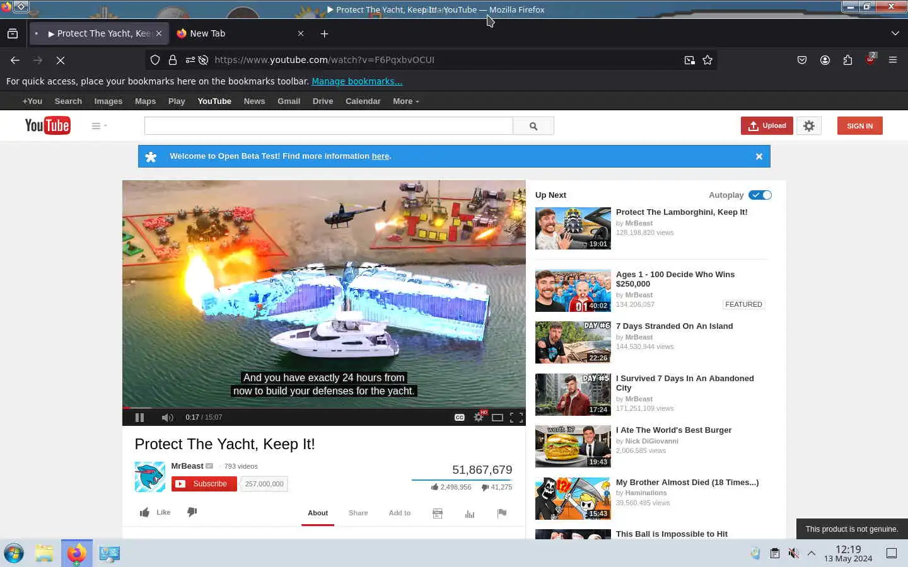Switch to theater mode in the player

click(x=497, y=417)
